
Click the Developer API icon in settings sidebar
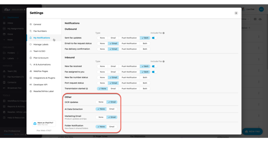(31, 84)
